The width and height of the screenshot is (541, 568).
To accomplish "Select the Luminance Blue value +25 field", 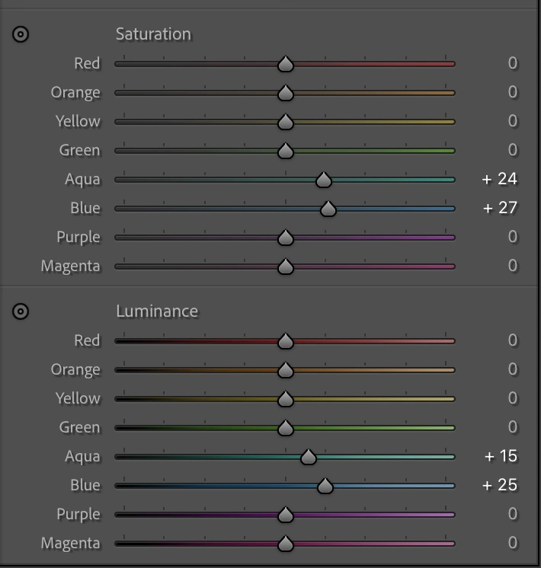I will point(500,485).
